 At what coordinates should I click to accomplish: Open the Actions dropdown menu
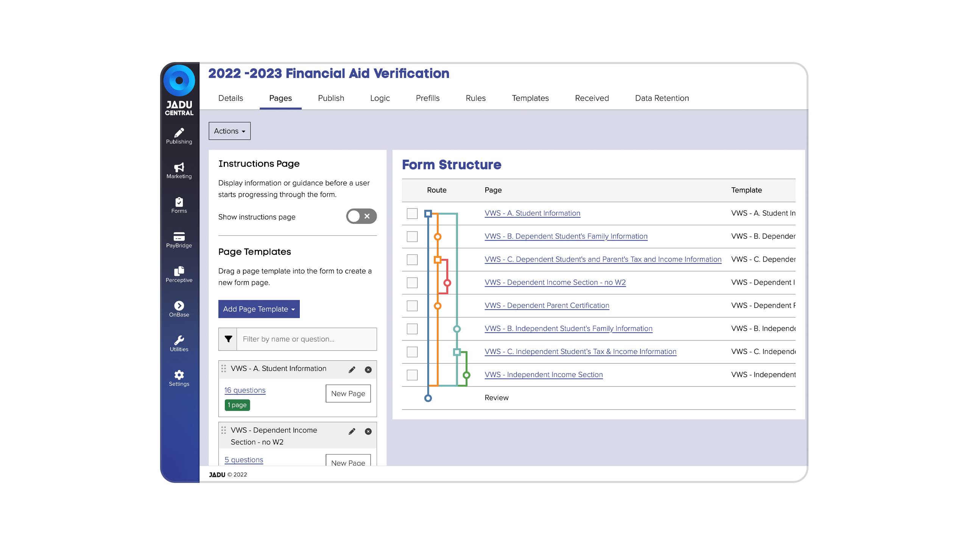click(228, 131)
